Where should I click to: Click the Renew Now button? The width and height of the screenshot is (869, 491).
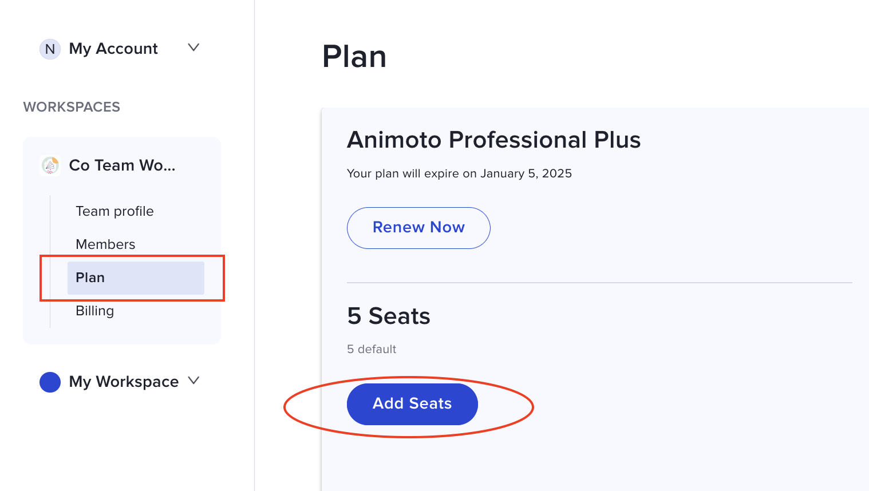tap(418, 228)
